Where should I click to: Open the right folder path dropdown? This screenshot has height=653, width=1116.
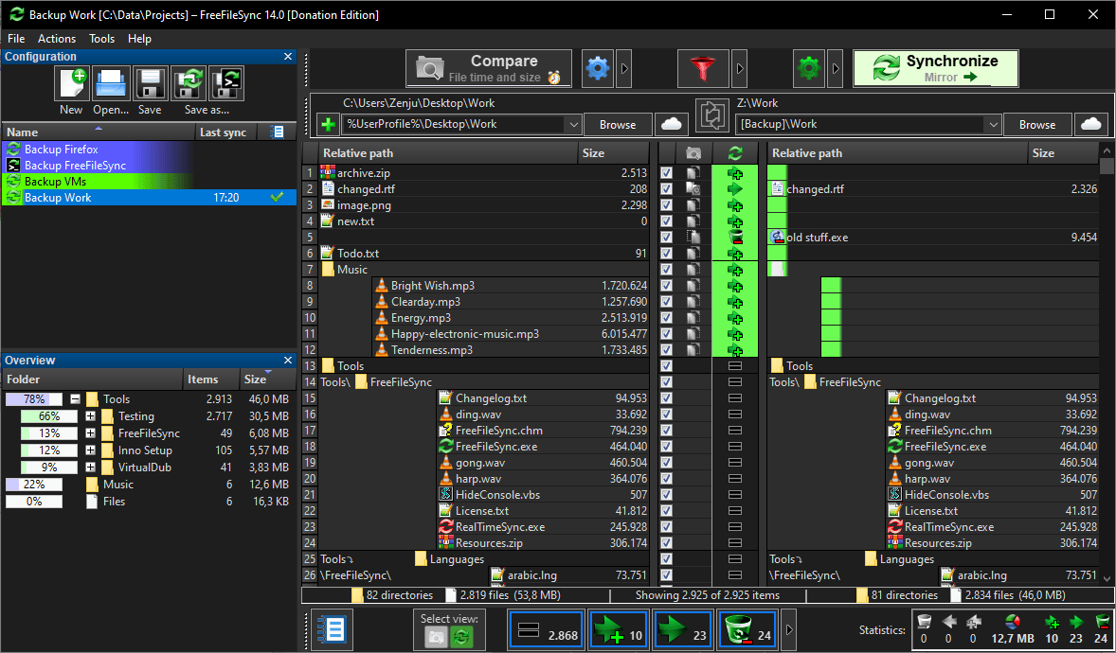coord(994,125)
